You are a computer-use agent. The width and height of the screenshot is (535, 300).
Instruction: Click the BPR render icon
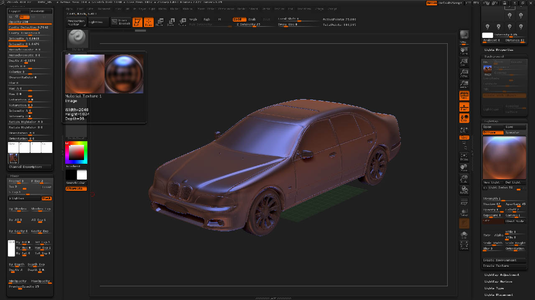point(464,35)
